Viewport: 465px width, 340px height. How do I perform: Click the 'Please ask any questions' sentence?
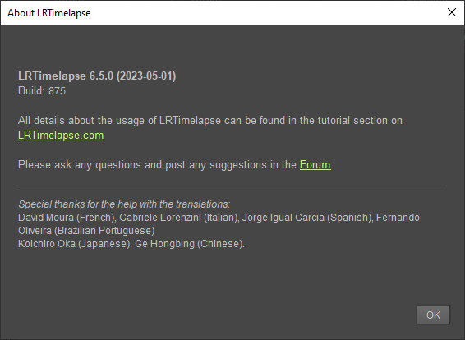176,164
